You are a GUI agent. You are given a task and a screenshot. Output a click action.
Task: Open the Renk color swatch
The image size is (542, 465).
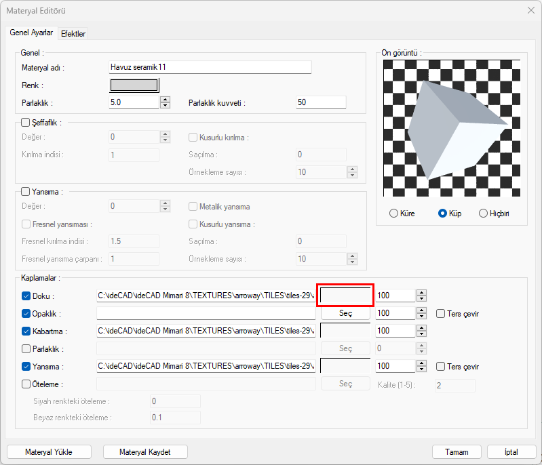pos(134,85)
